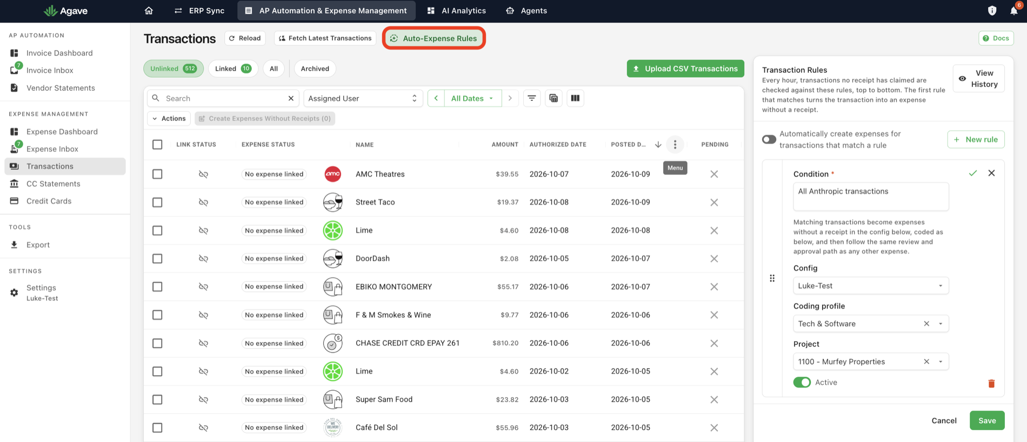Go to the next date range arrow
Image resolution: width=1027 pixels, height=442 pixels.
pyautogui.click(x=510, y=98)
